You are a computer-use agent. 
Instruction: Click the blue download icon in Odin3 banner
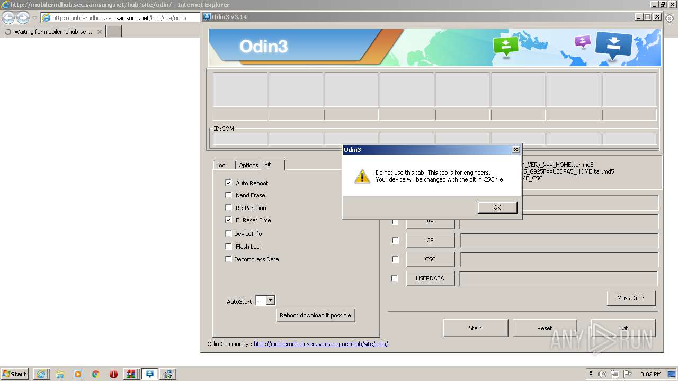(x=614, y=47)
